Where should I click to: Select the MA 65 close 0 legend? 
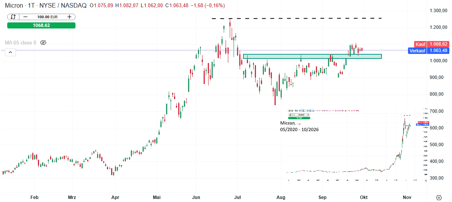pos(20,43)
